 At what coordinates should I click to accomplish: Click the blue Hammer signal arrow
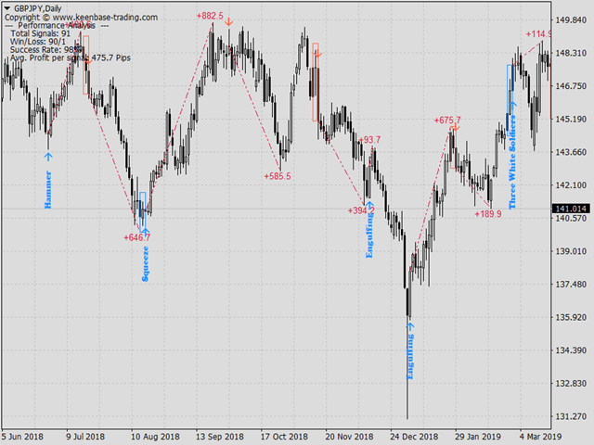point(48,157)
